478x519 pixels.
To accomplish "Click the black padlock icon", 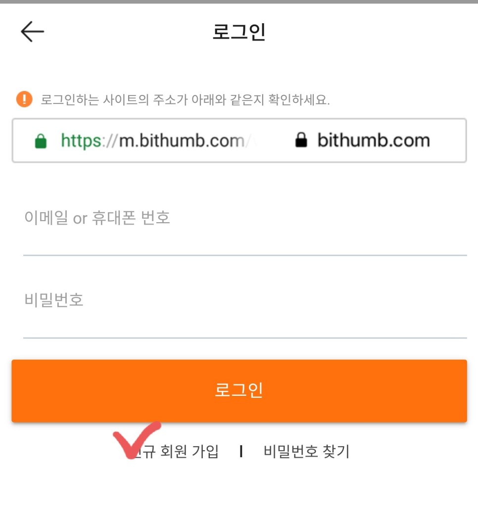I will 301,140.
